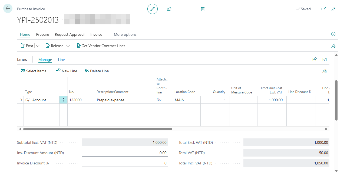Click the Location Code cell MAIN
Screen dimensions: 347x172
pos(187,100)
